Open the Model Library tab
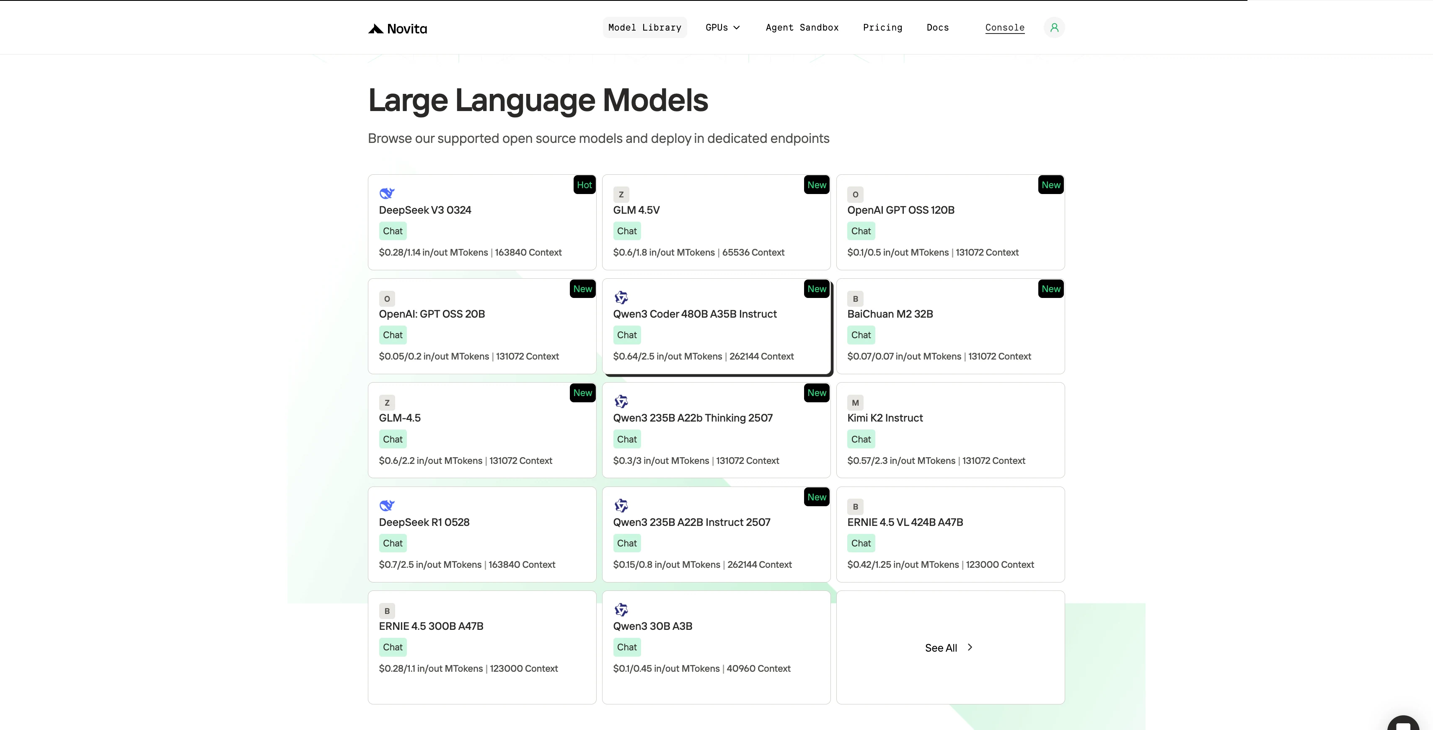This screenshot has width=1433, height=730. [x=645, y=27]
